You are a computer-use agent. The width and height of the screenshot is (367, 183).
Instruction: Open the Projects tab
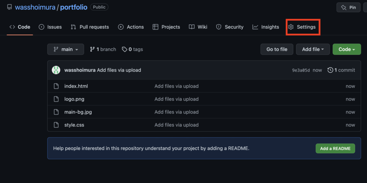(x=166, y=27)
